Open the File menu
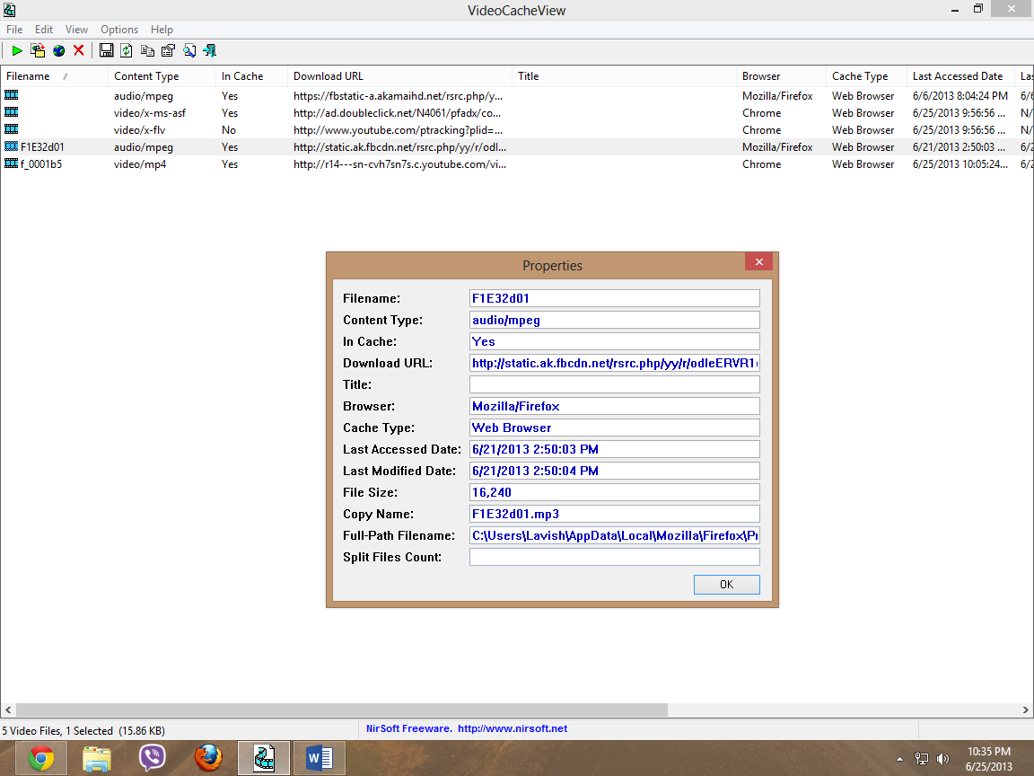This screenshot has width=1034, height=776. click(14, 29)
